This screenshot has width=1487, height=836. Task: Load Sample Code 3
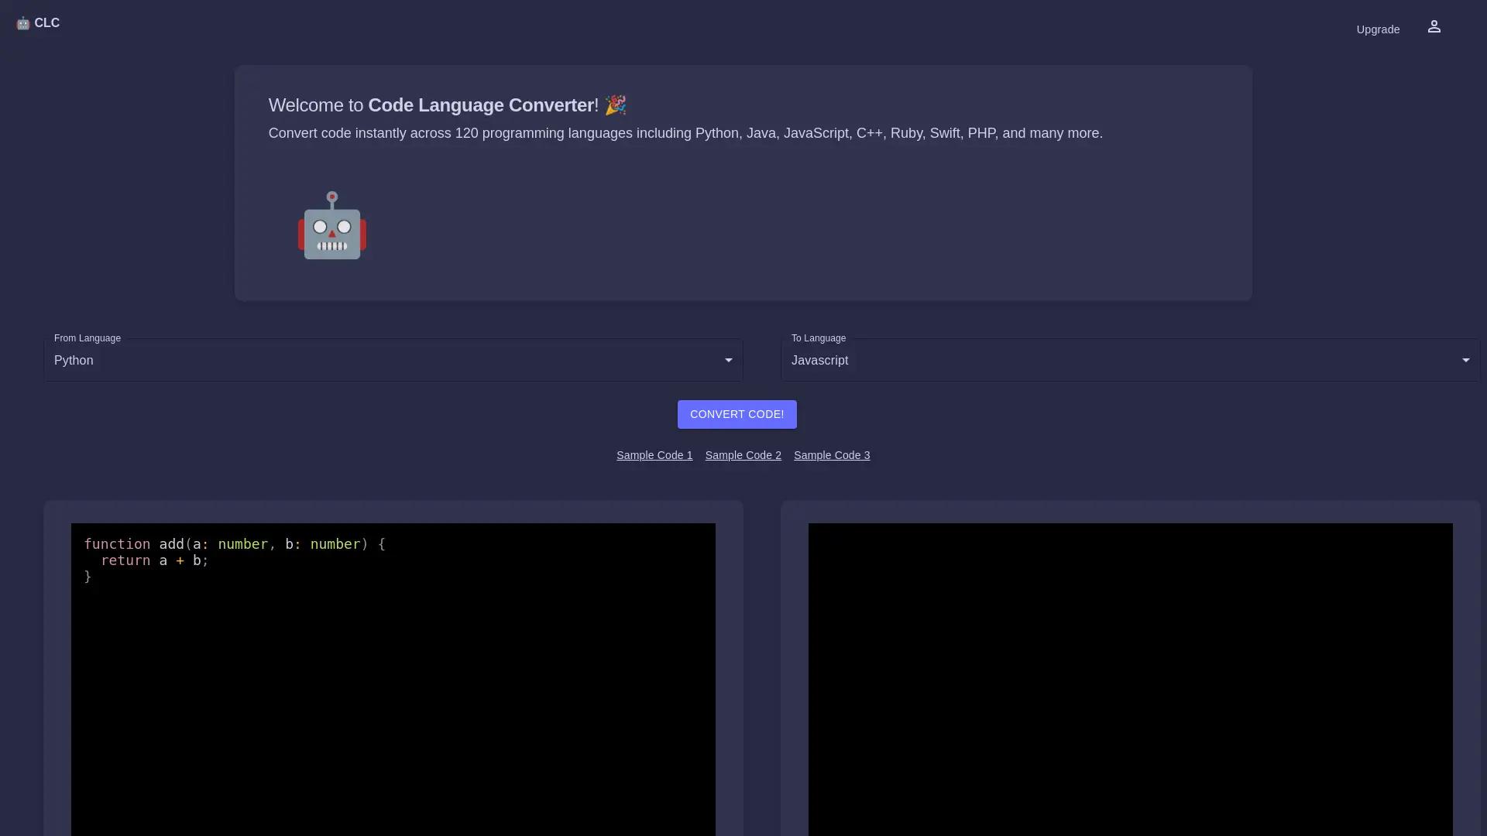(832, 455)
